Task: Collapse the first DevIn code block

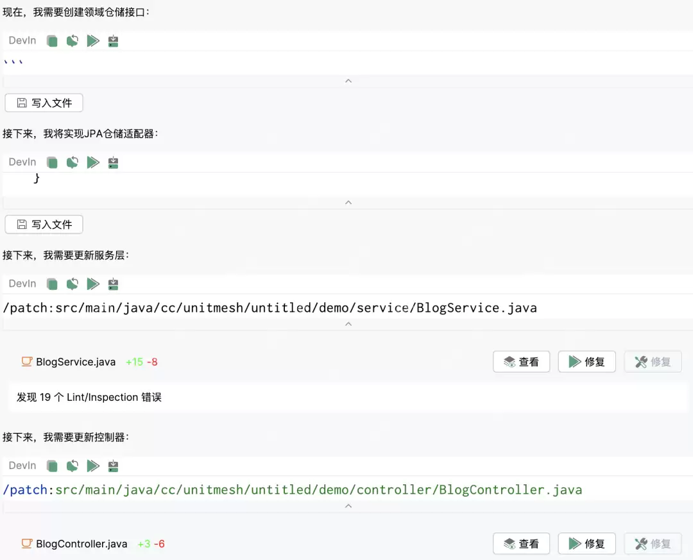Action: tap(348, 80)
